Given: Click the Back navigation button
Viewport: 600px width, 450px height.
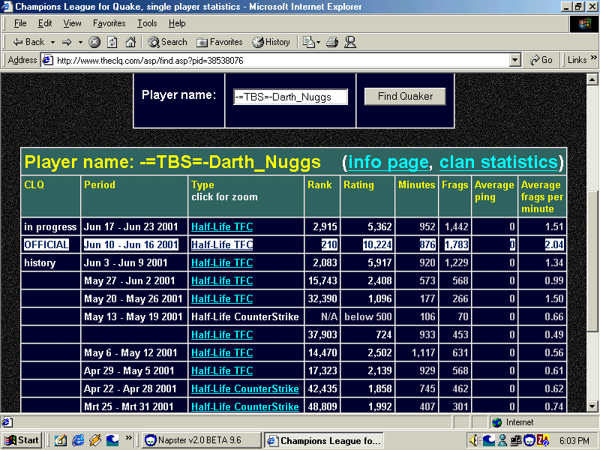Looking at the screenshot, I should 28,42.
